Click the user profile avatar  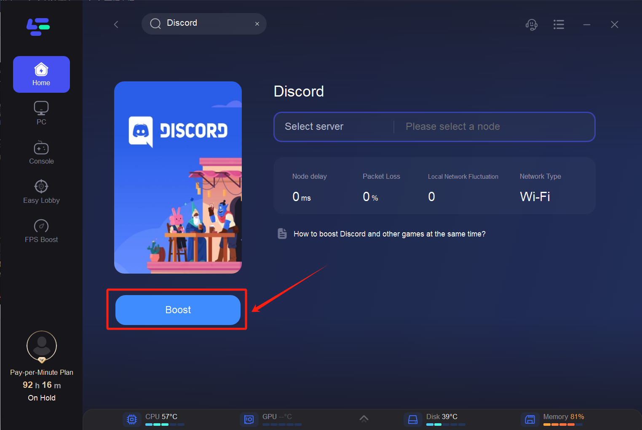coord(42,346)
